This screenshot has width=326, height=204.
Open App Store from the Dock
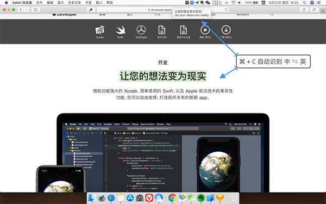click(130, 198)
